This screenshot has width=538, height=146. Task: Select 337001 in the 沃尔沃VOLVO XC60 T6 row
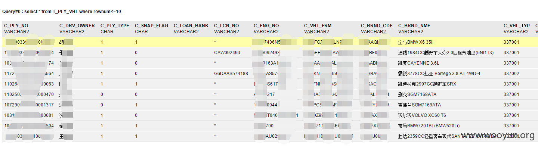click(x=511, y=115)
